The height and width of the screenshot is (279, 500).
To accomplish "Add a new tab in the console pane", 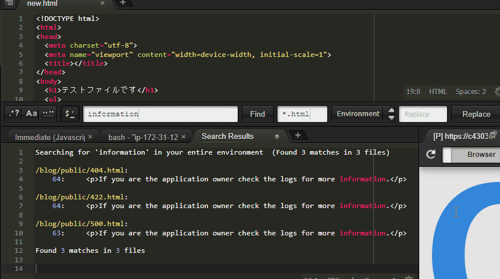I will tap(298, 135).
